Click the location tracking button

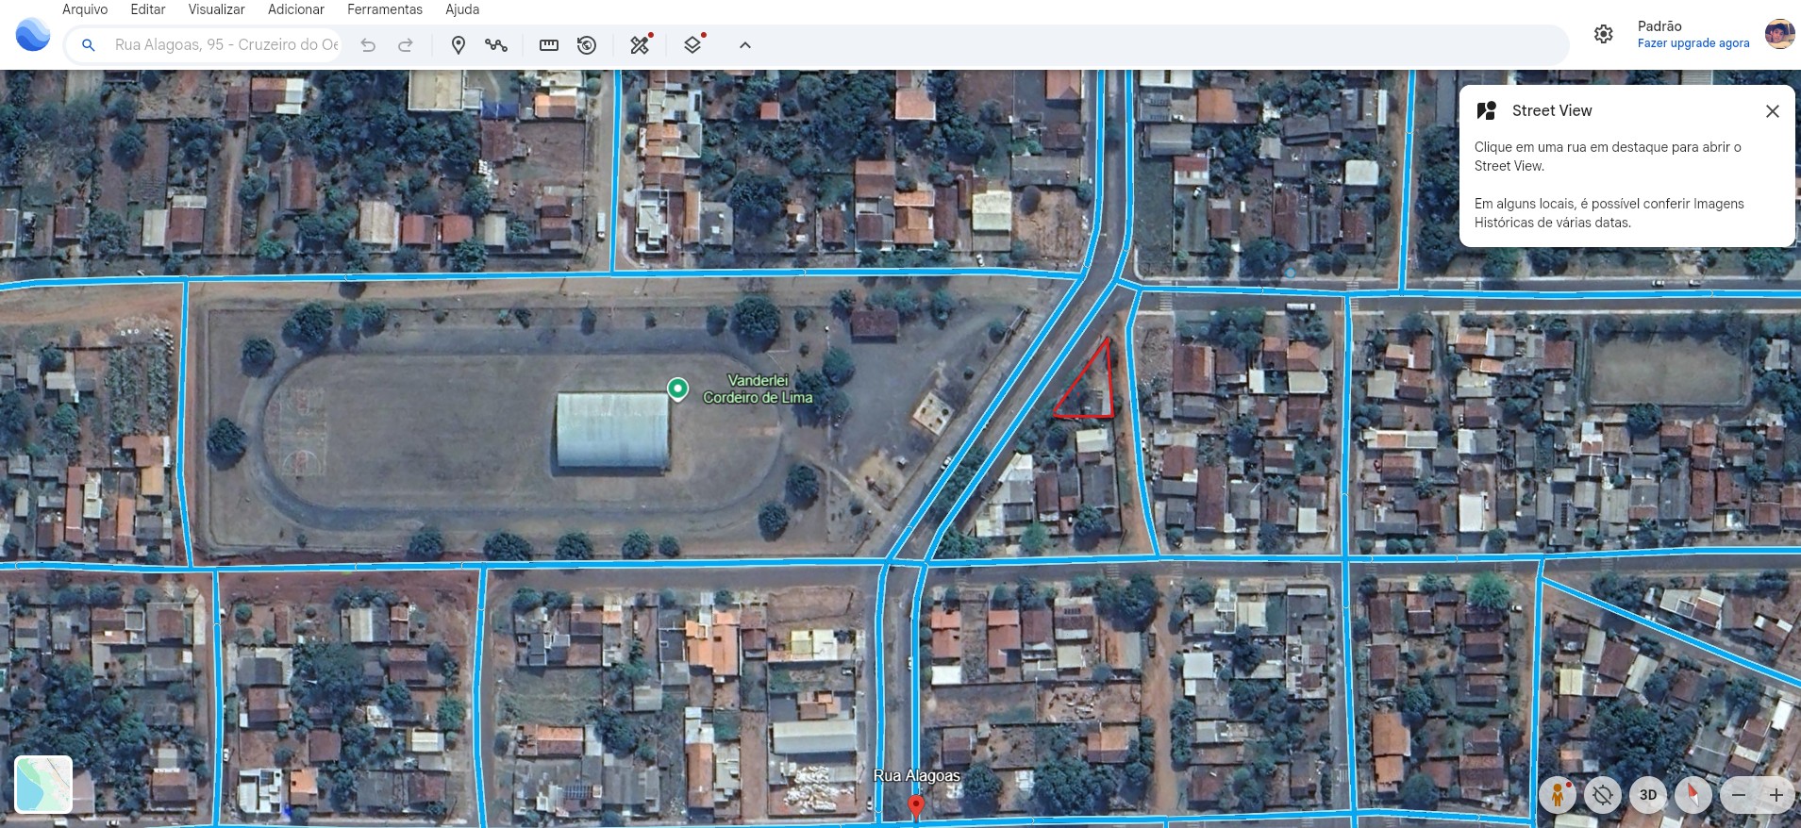pos(1603,795)
